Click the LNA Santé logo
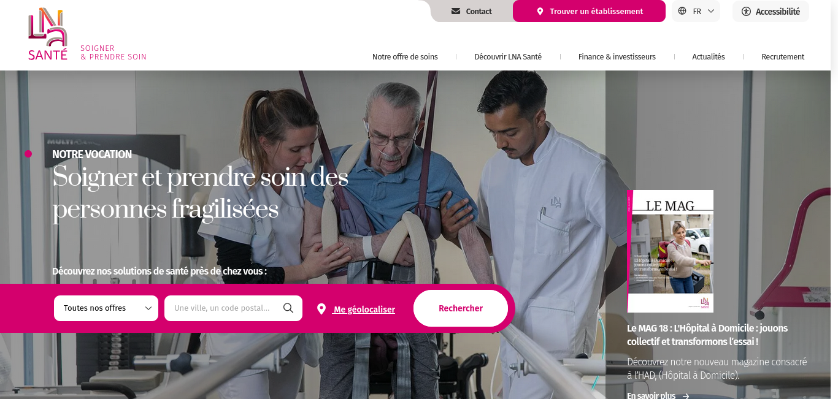This screenshot has height=399, width=838. (x=48, y=34)
